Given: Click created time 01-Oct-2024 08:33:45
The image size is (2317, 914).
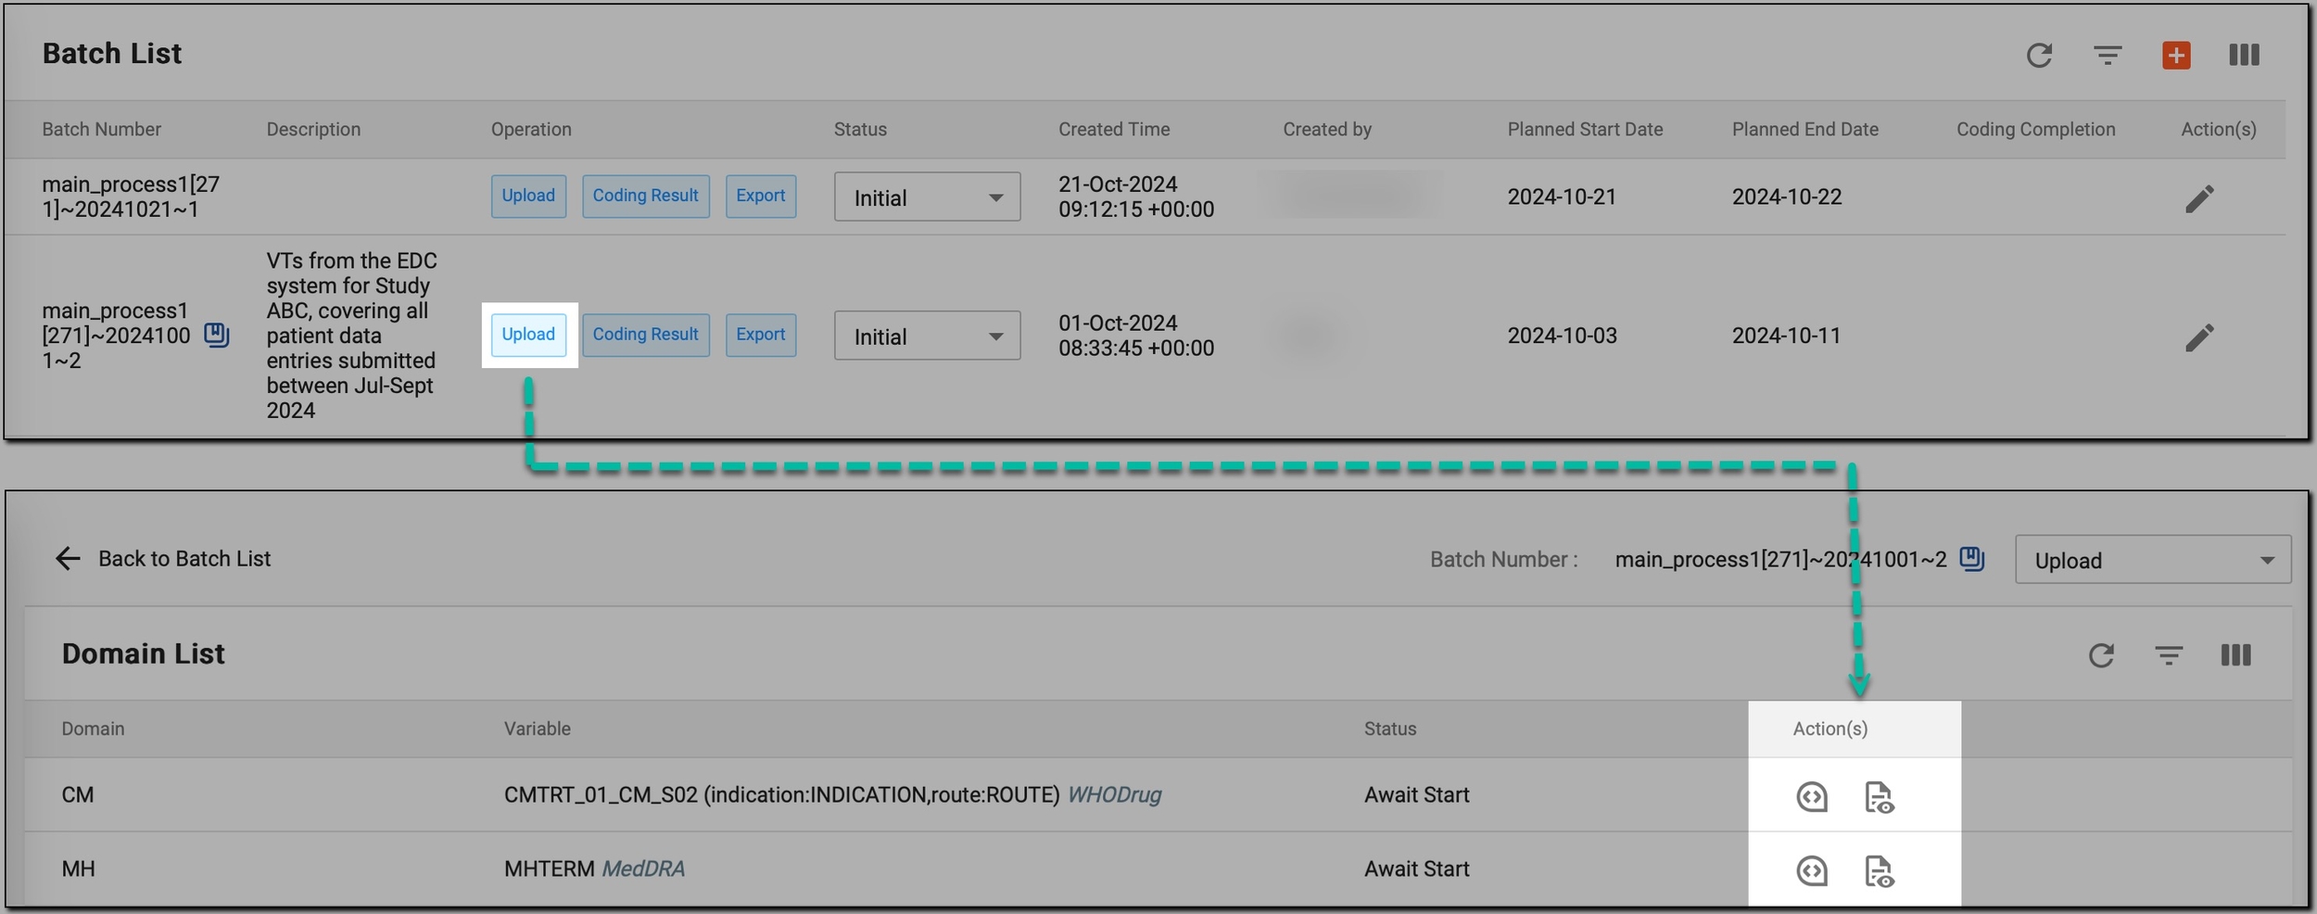Looking at the screenshot, I should click(1136, 336).
